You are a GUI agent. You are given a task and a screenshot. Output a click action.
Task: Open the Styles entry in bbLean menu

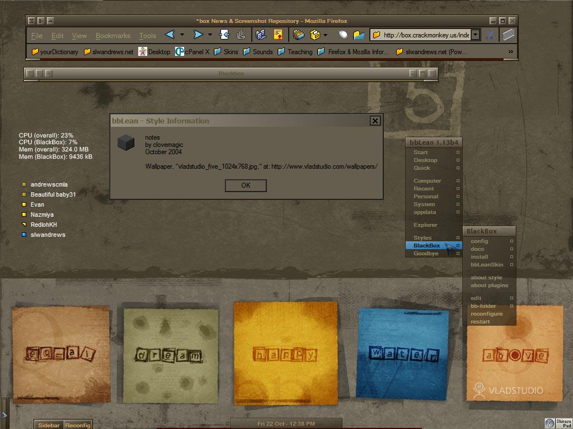pyautogui.click(x=434, y=237)
